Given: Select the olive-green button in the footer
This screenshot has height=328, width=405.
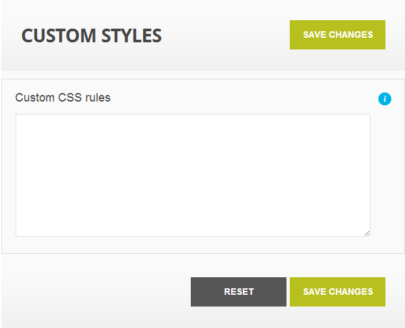Looking at the screenshot, I should click(337, 292).
